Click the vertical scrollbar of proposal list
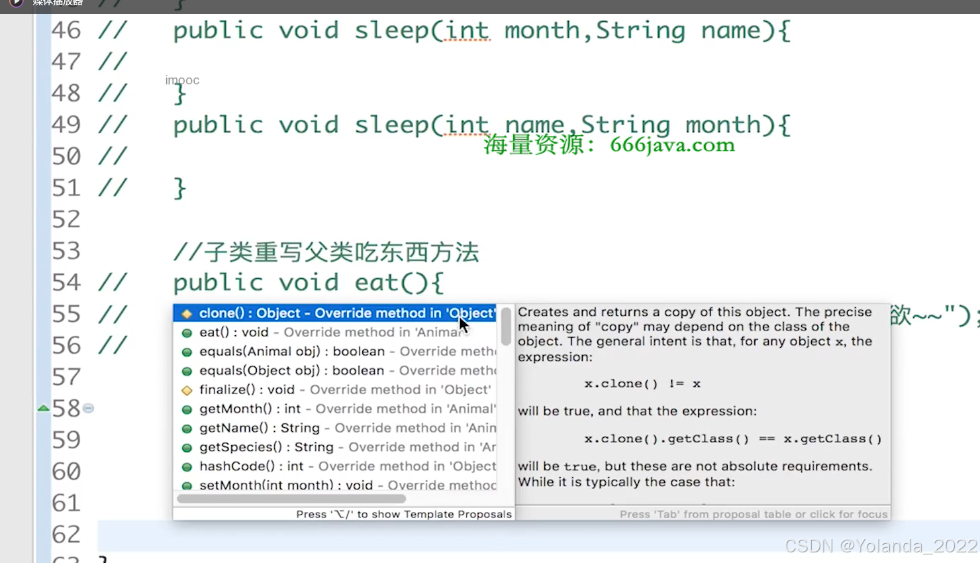 click(x=506, y=326)
